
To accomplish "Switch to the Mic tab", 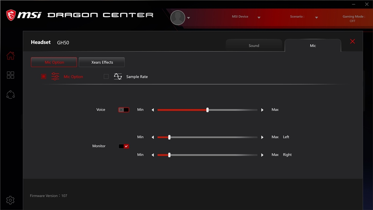I will 313,45.
